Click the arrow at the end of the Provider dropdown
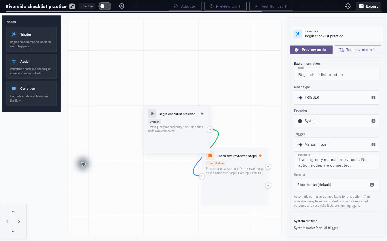This screenshot has width=387, height=241. [x=374, y=121]
